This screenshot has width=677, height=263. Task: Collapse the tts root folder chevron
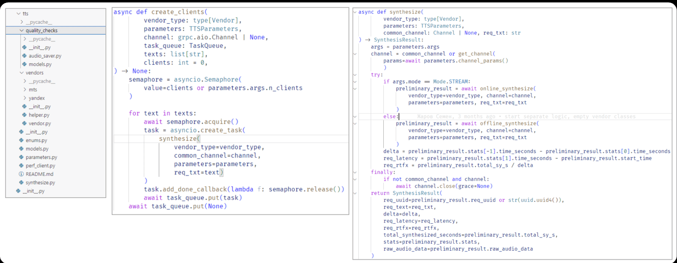point(18,14)
